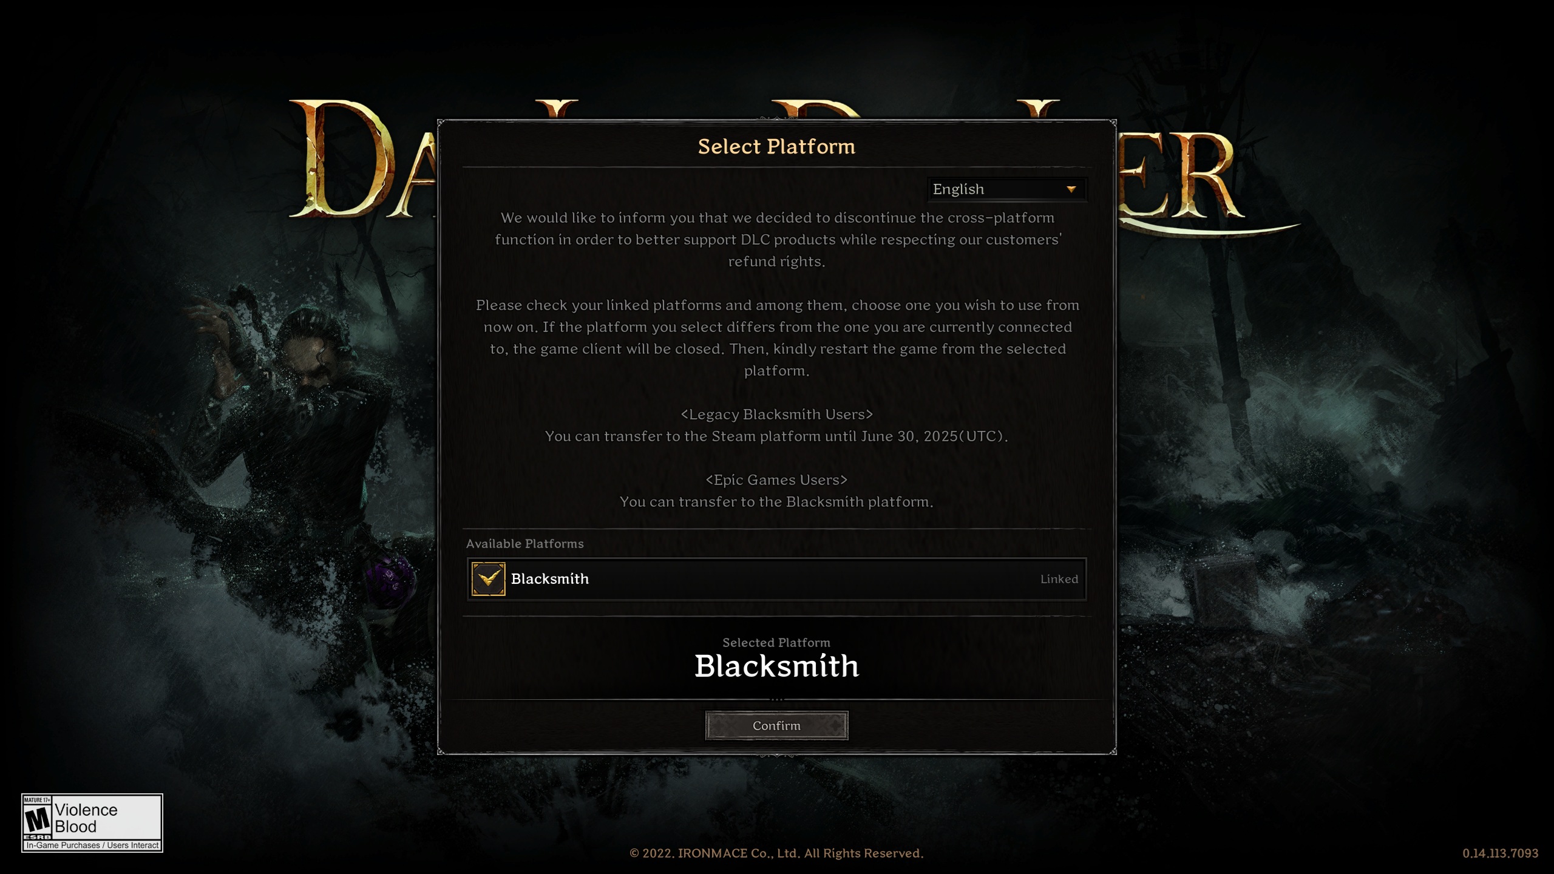1554x874 pixels.
Task: Click the Select Platform dialog title
Action: (x=776, y=146)
